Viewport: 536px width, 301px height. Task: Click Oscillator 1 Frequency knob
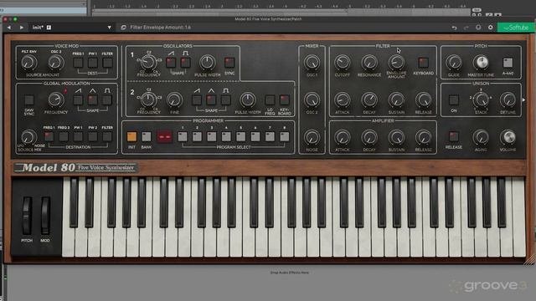pyautogui.click(x=148, y=62)
